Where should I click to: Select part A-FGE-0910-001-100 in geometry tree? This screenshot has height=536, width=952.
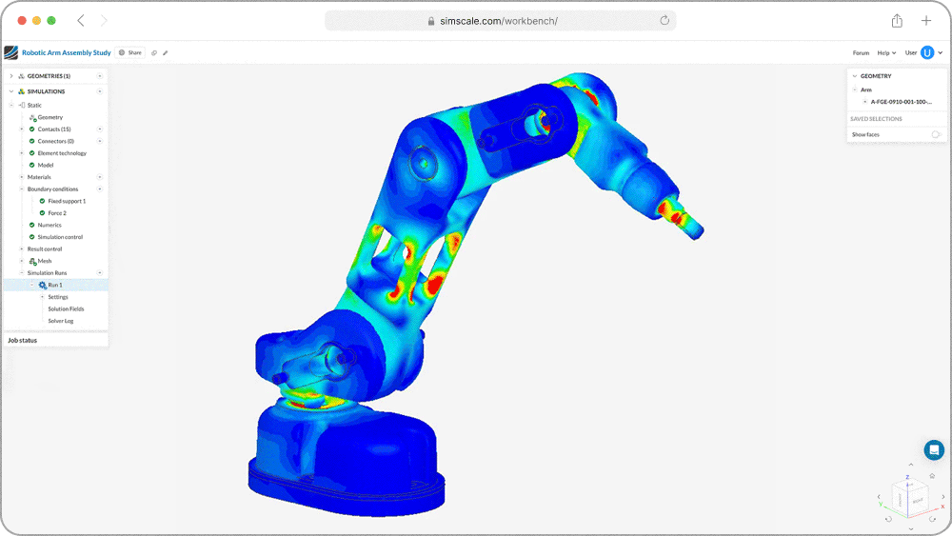pos(901,102)
